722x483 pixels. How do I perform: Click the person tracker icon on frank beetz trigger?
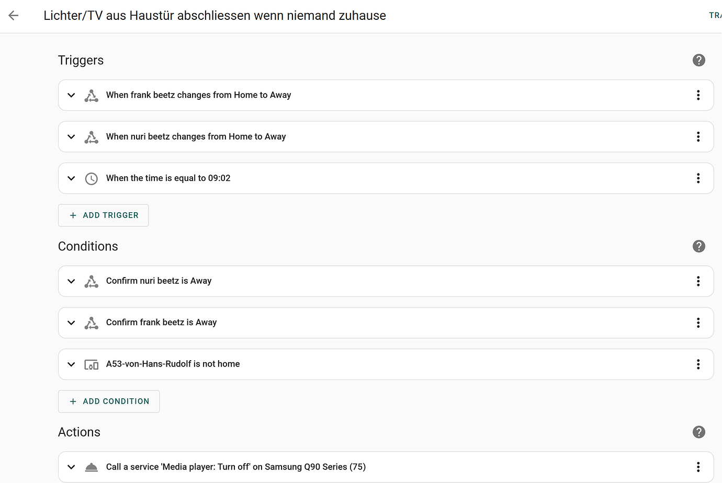click(x=92, y=95)
